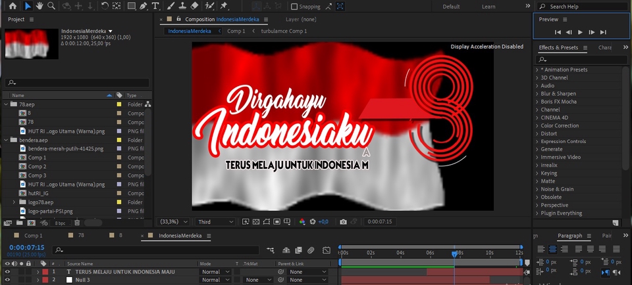Expand the Distort effects category
Viewport: 632px width, 285px height.
pos(537,133)
